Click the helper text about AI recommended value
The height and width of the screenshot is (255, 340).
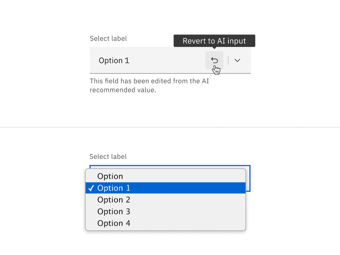point(149,85)
